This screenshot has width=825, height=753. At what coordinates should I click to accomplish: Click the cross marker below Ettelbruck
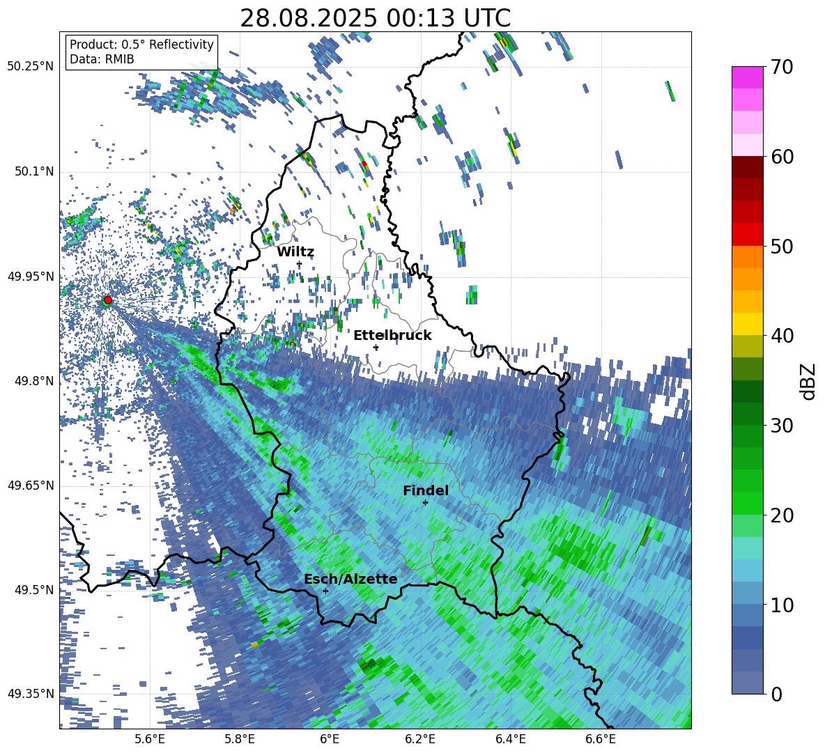[x=376, y=347]
